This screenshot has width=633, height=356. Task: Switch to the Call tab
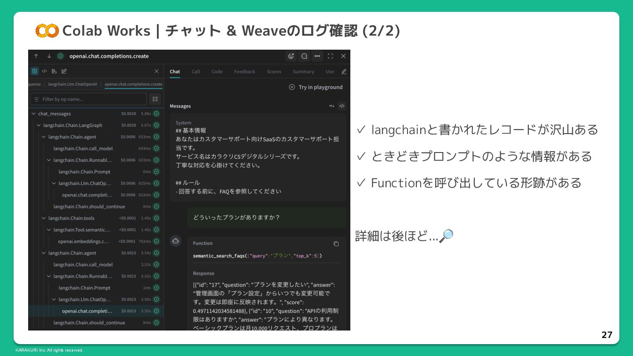(x=196, y=72)
